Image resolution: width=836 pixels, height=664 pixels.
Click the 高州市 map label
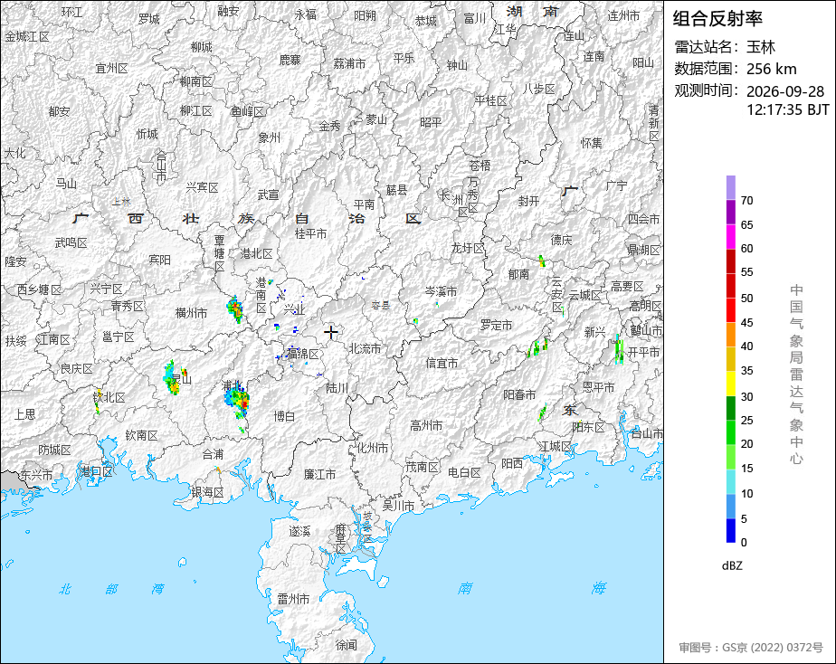pyautogui.click(x=426, y=425)
